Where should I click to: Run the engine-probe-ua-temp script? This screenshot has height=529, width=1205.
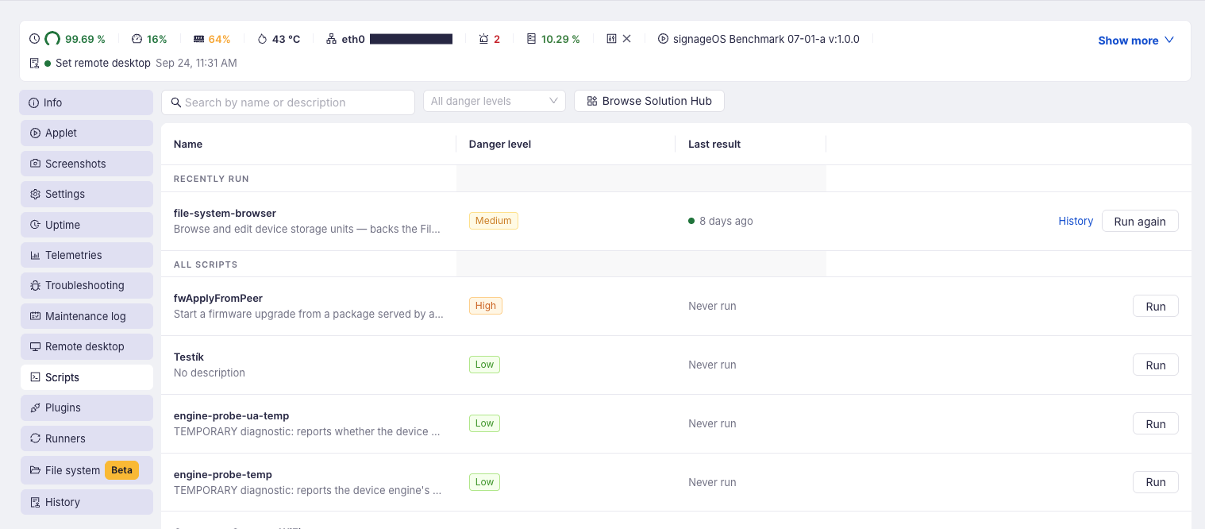1156,424
